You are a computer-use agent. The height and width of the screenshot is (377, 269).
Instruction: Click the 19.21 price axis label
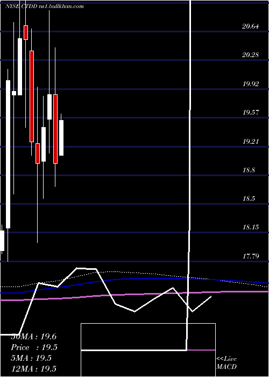[251, 141]
